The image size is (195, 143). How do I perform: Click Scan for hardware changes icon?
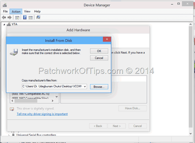click(x=38, y=17)
